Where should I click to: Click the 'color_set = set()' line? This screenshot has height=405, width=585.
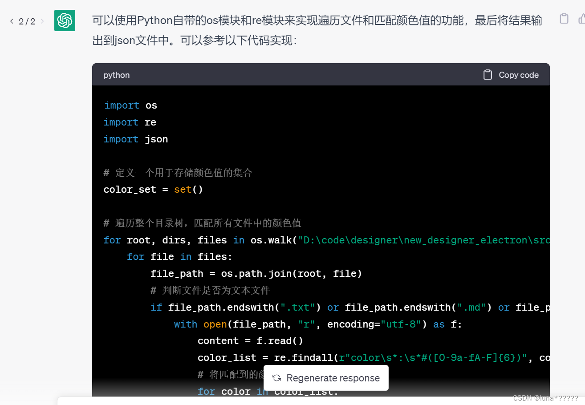(x=153, y=190)
